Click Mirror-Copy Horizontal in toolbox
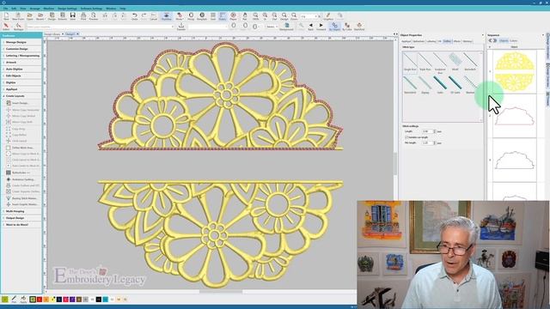 pos(22,110)
